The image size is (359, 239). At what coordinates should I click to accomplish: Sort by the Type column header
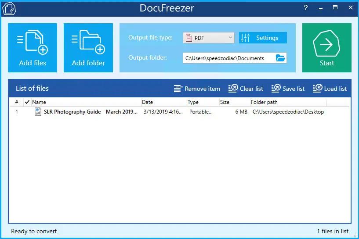pos(203,102)
